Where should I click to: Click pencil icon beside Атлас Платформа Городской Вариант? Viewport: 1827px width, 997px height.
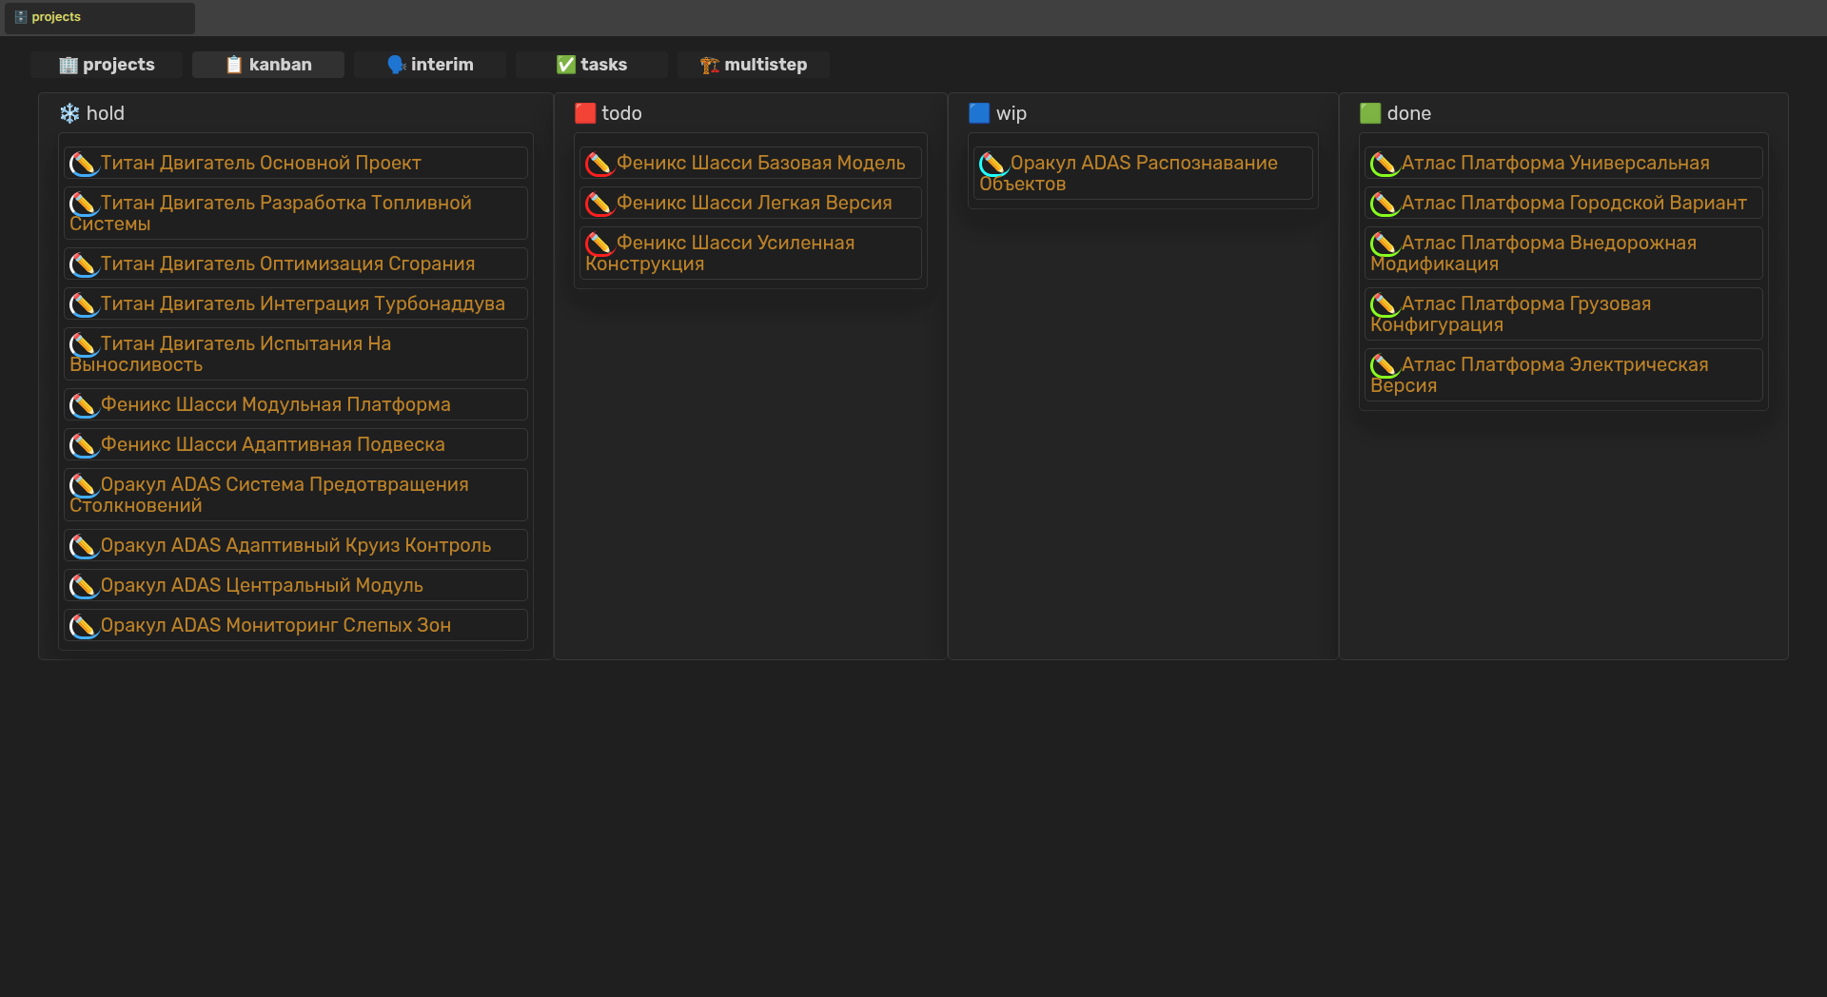[x=1385, y=204]
